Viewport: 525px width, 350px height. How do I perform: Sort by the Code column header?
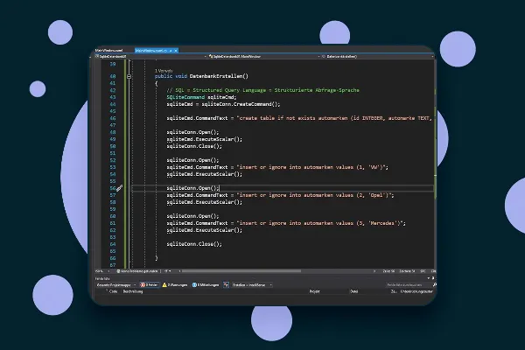click(x=114, y=291)
